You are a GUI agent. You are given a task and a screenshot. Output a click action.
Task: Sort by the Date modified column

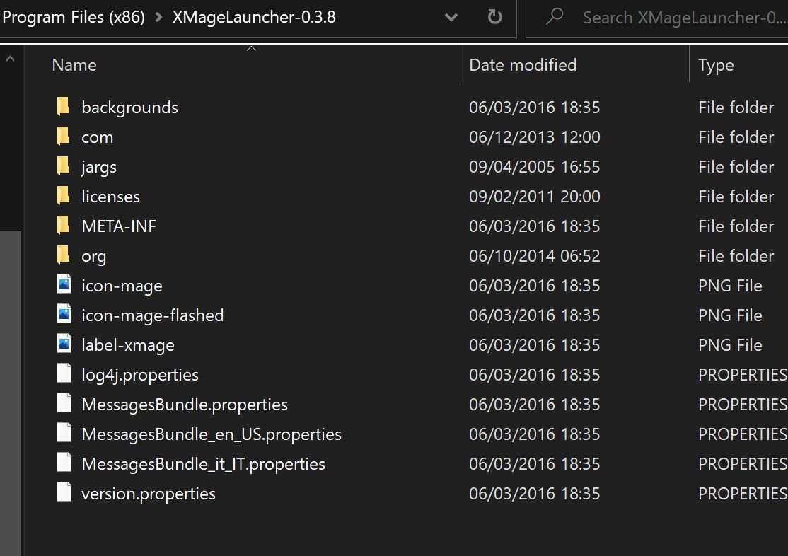(523, 65)
